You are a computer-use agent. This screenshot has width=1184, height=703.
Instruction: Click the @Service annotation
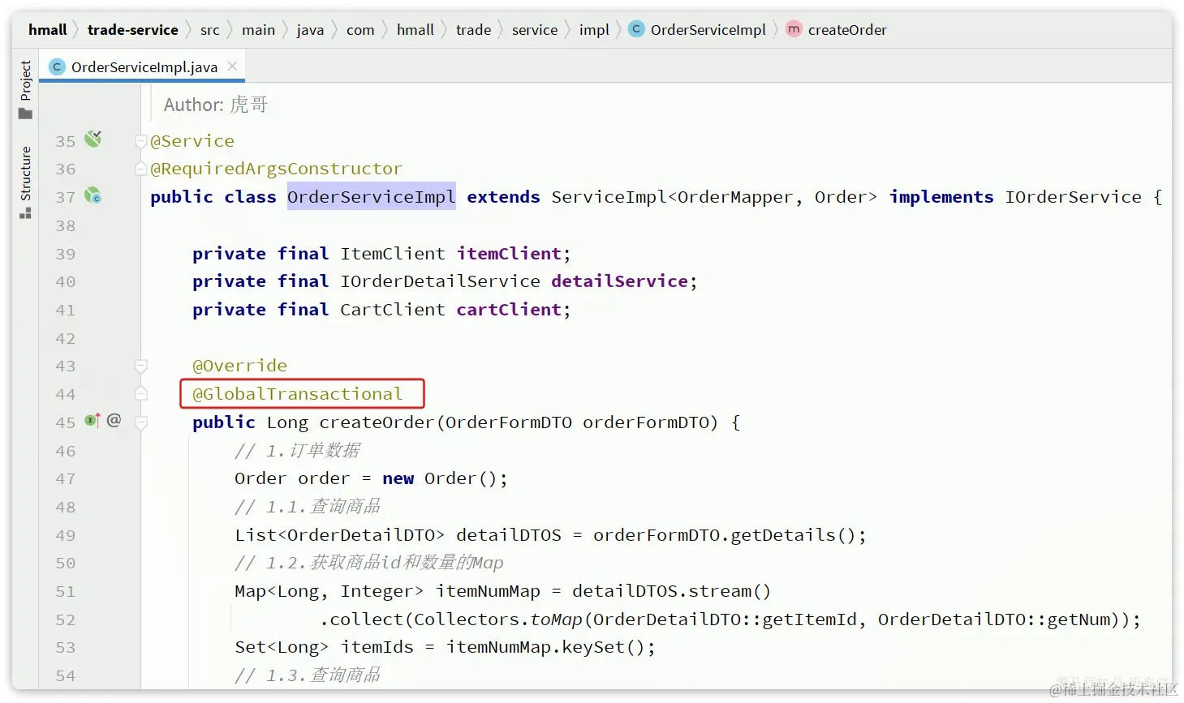(192, 141)
